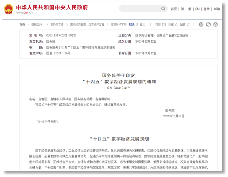Screen dimensions: 228x177
Task: Click the 发布日期 value 2022年01月12日
Action: [146, 54]
